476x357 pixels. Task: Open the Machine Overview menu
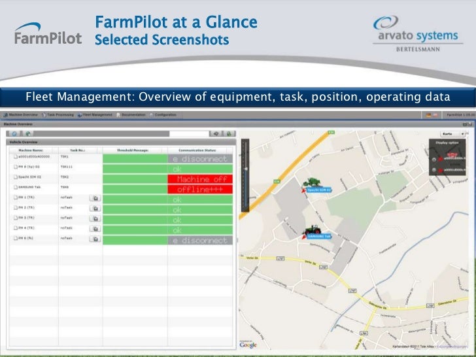click(x=20, y=115)
